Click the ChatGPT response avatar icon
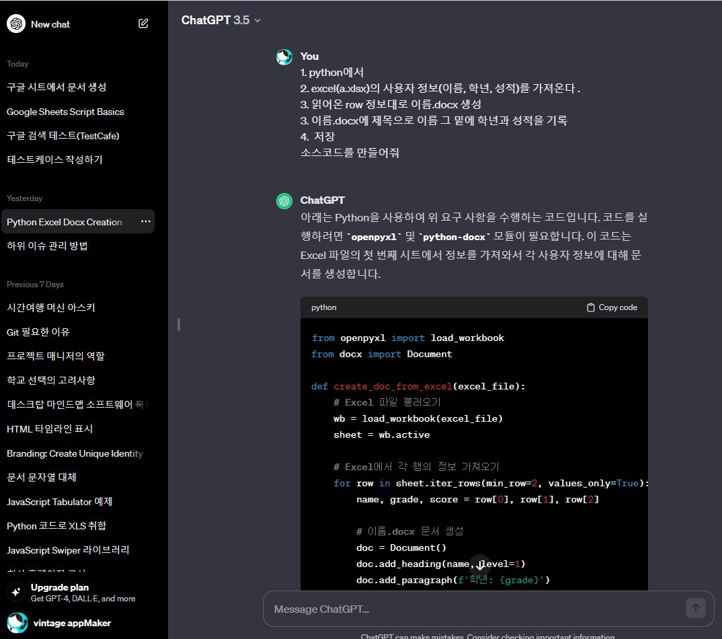This screenshot has height=639, width=722. click(x=284, y=201)
